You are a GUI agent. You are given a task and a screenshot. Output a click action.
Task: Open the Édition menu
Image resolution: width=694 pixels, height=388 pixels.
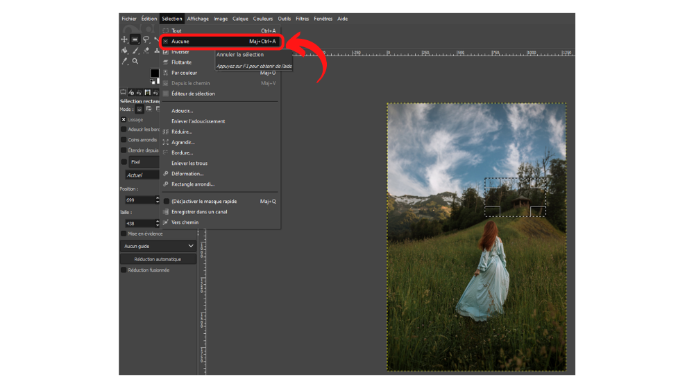coord(149,19)
